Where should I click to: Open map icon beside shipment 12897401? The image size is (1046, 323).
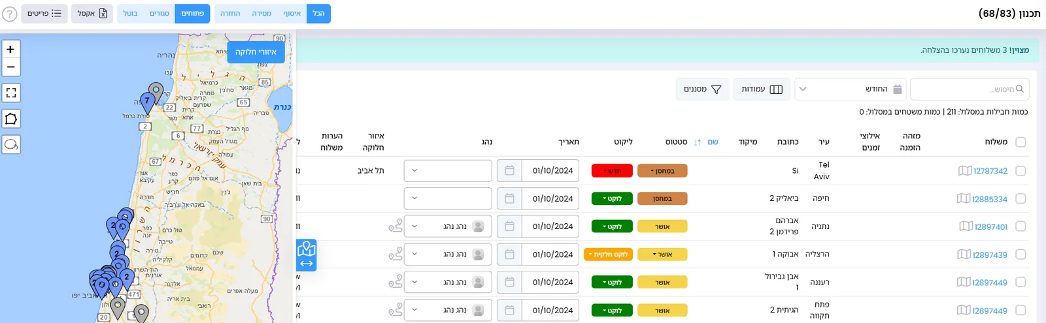[x=966, y=226]
